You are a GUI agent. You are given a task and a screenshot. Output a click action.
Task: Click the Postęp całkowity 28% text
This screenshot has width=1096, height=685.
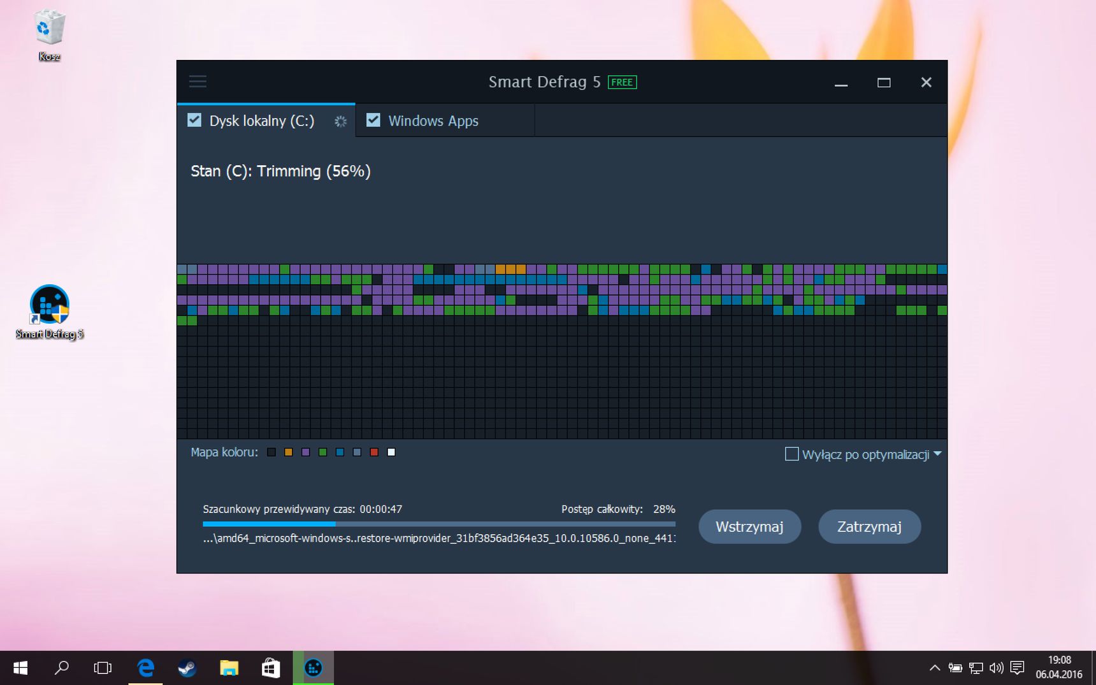point(618,509)
